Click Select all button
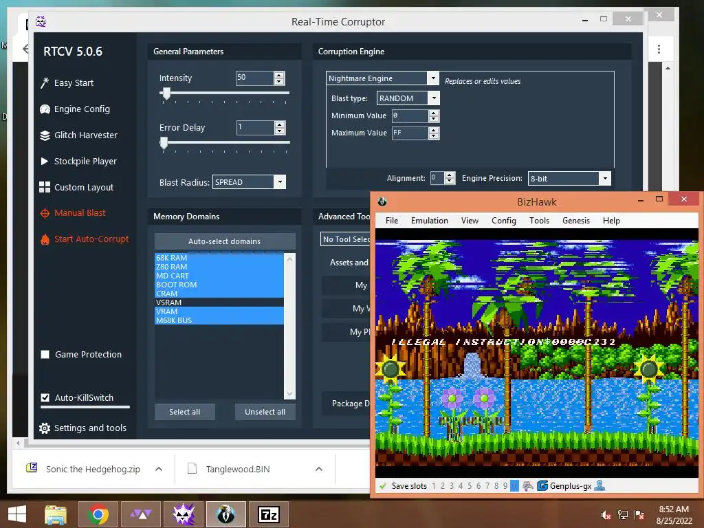 pos(184,412)
